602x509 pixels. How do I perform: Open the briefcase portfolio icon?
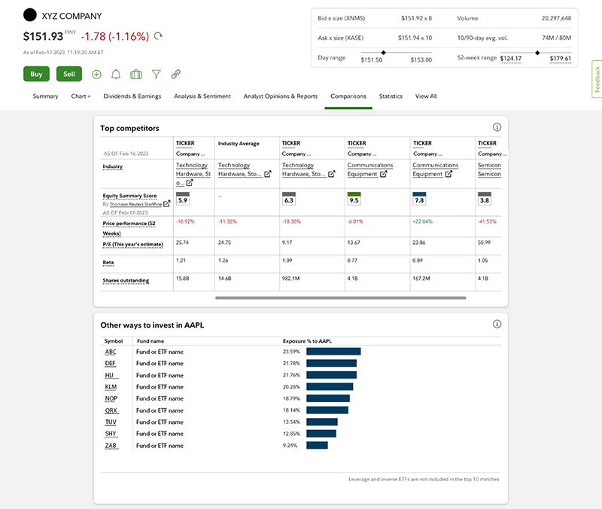pyautogui.click(x=136, y=74)
